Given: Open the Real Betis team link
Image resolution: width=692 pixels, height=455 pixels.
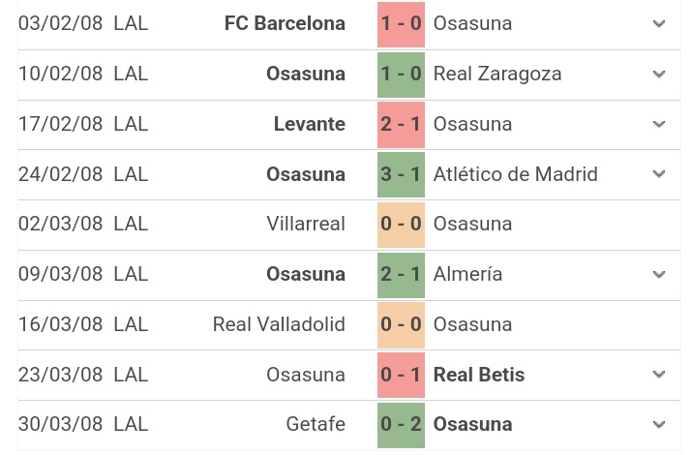Looking at the screenshot, I should coord(479,375).
